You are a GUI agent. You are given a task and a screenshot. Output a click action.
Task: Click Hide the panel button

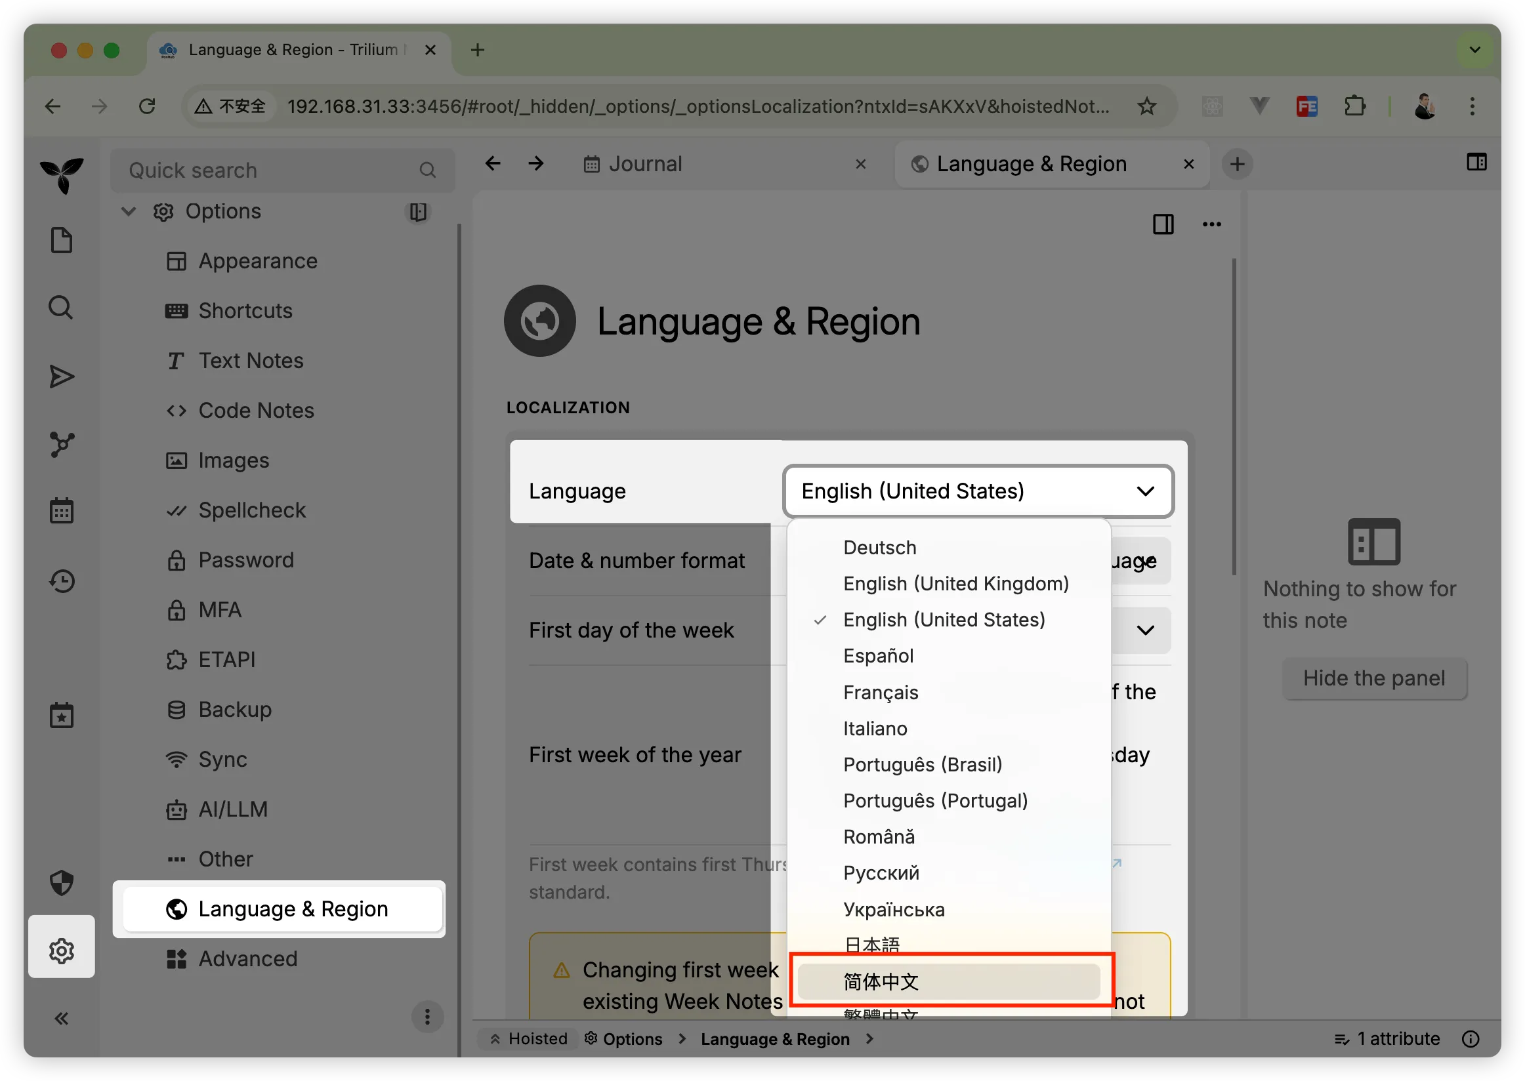[1374, 678]
